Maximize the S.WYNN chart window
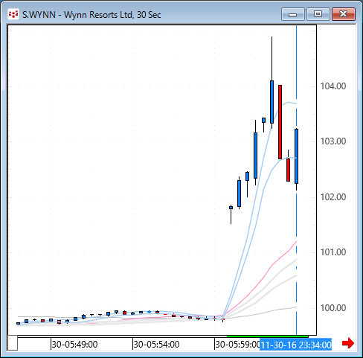This screenshot has height=358, width=363. click(x=318, y=14)
